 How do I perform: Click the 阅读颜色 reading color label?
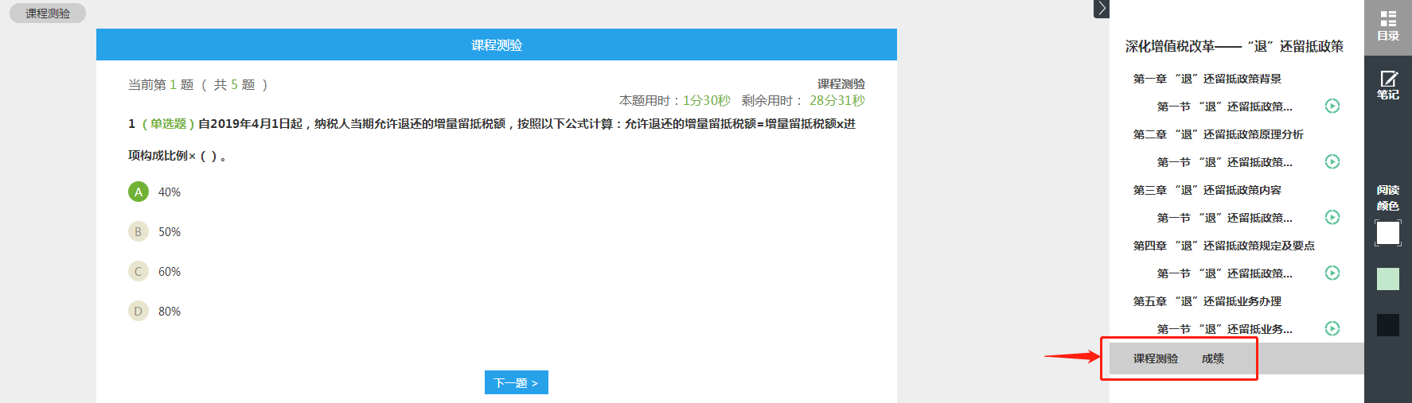coord(1388,198)
